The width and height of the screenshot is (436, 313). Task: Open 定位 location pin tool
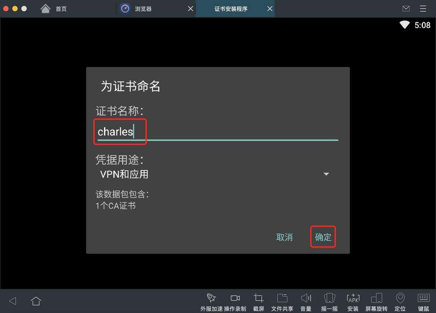pyautogui.click(x=400, y=302)
